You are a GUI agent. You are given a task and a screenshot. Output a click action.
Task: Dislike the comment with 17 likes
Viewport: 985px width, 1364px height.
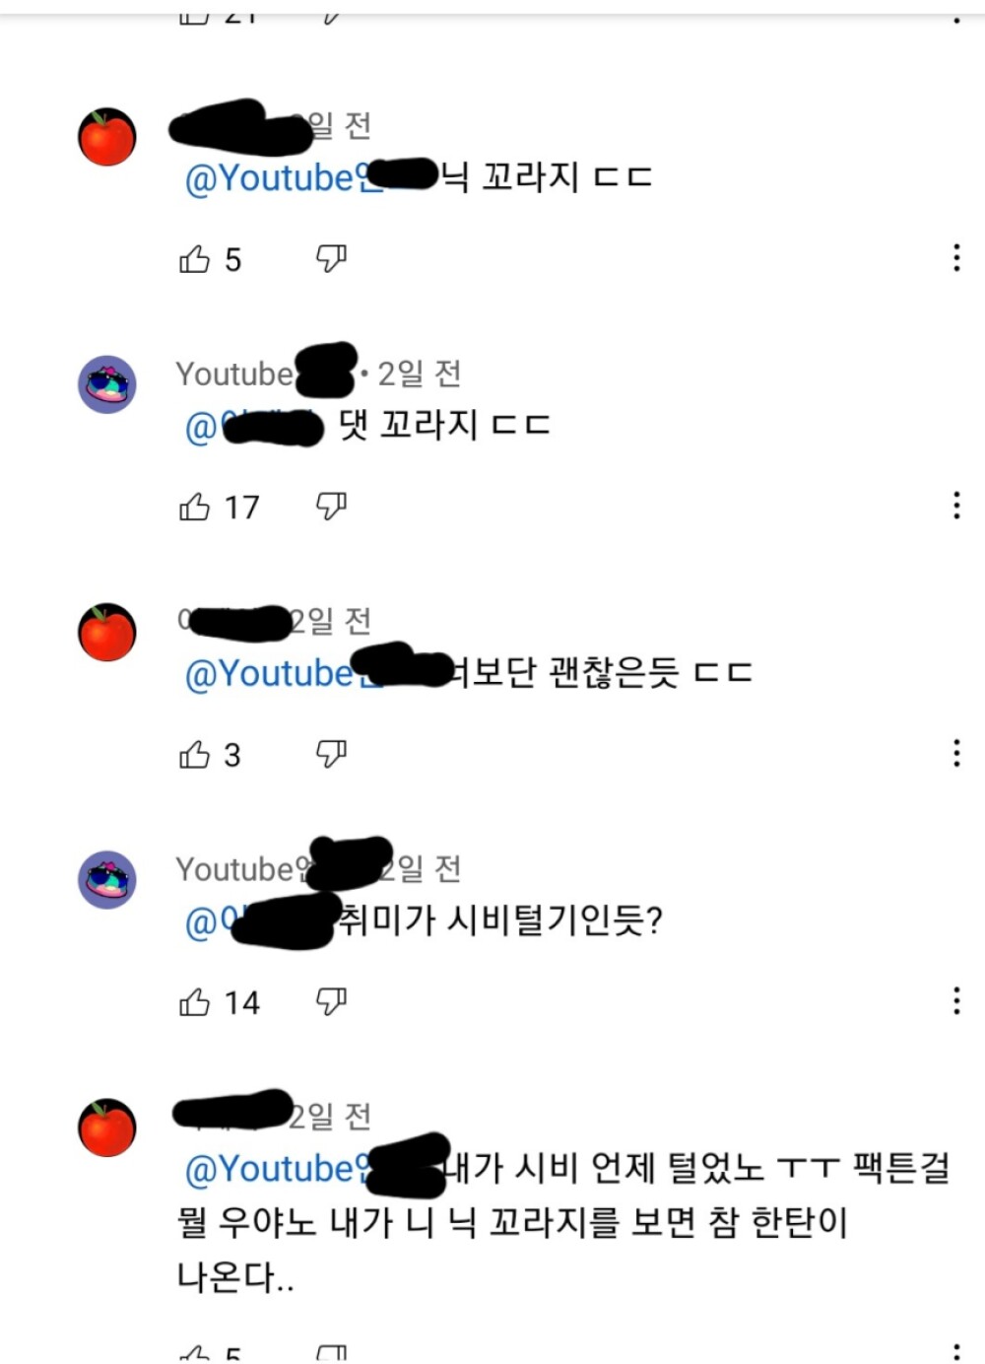tap(331, 507)
